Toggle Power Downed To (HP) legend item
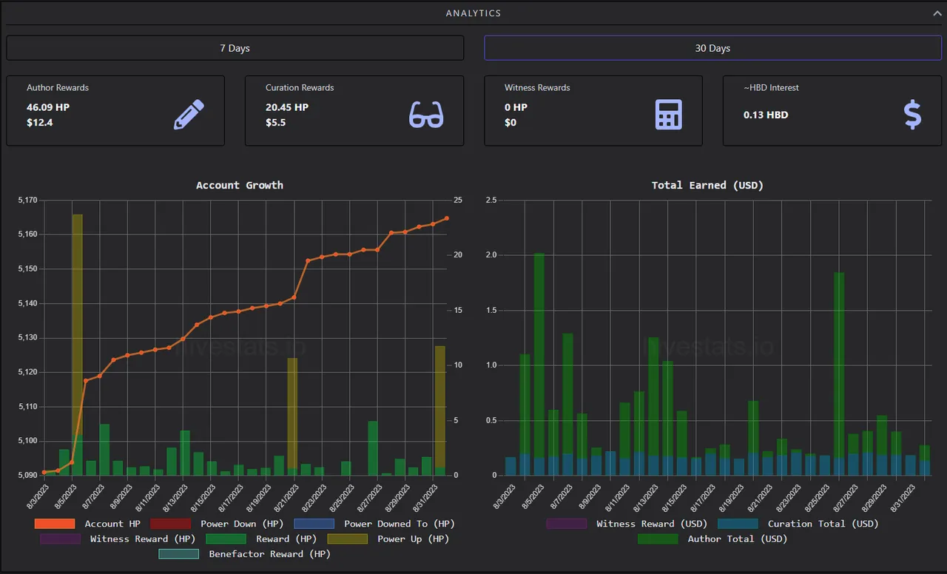This screenshot has width=947, height=574. [314, 524]
